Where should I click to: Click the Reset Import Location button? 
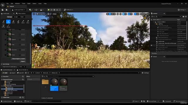pyautogui.click(x=19, y=59)
